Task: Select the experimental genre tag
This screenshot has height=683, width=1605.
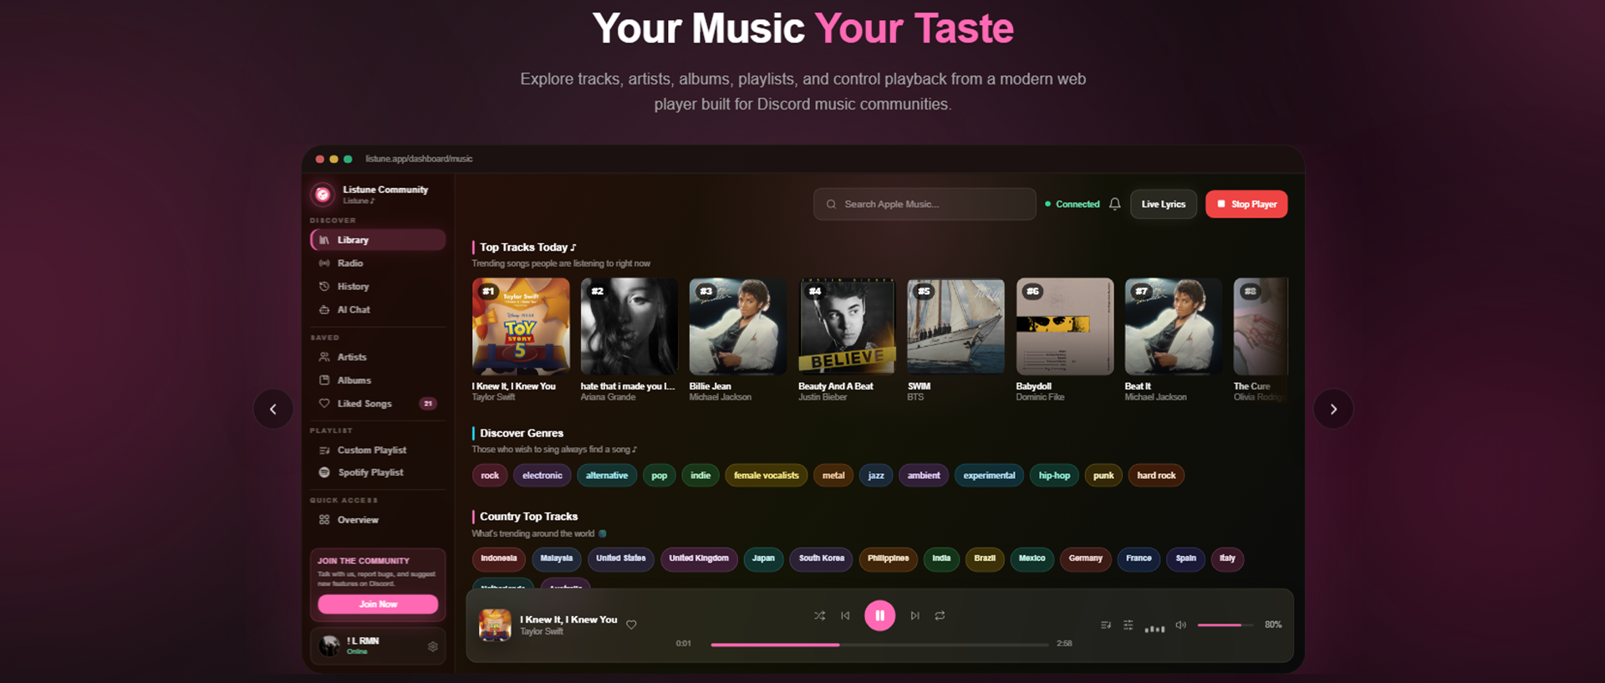Action: point(989,476)
